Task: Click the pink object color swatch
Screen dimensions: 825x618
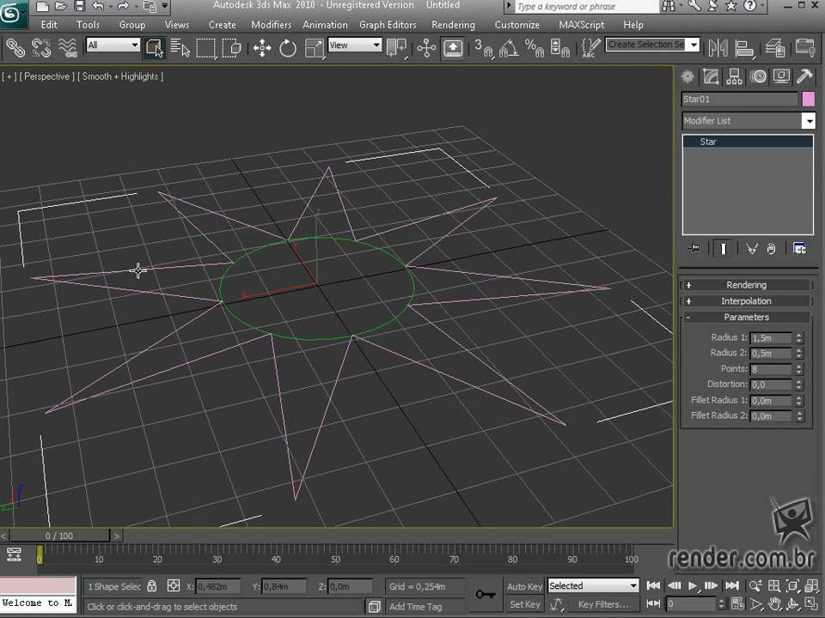Action: click(808, 100)
